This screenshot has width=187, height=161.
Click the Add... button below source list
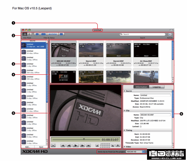click(x=28, y=147)
